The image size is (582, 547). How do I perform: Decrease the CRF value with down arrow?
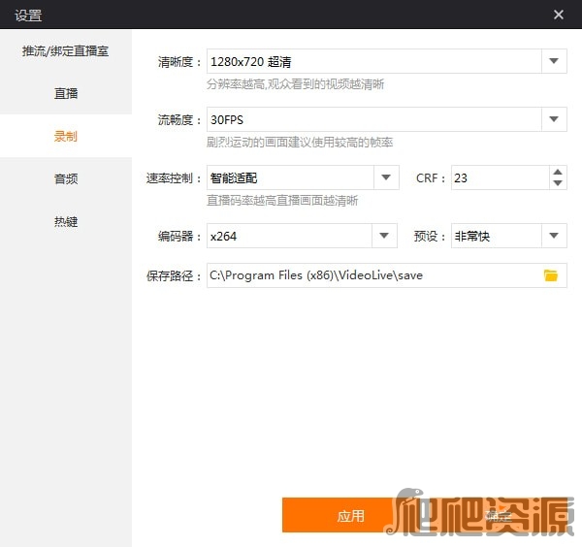pos(558,183)
